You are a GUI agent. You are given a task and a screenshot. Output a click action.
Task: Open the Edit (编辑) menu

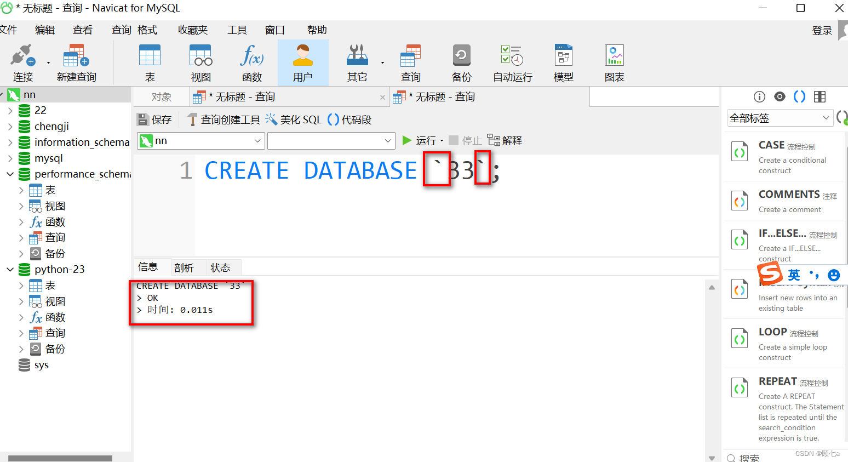tap(45, 30)
